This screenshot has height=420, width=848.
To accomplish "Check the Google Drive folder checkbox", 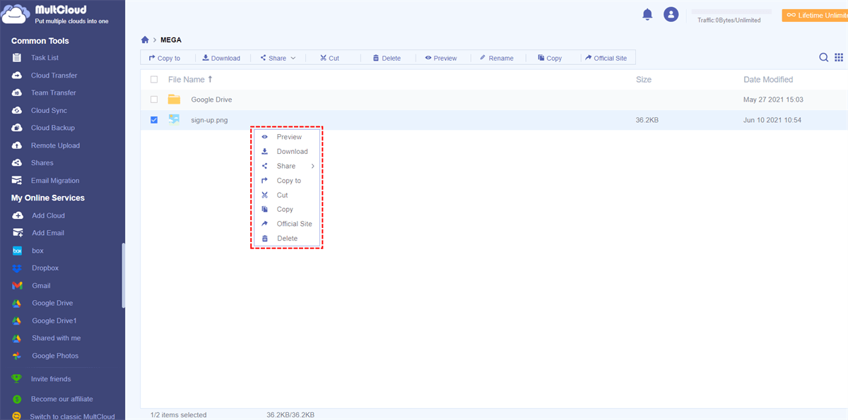I will click(x=154, y=100).
